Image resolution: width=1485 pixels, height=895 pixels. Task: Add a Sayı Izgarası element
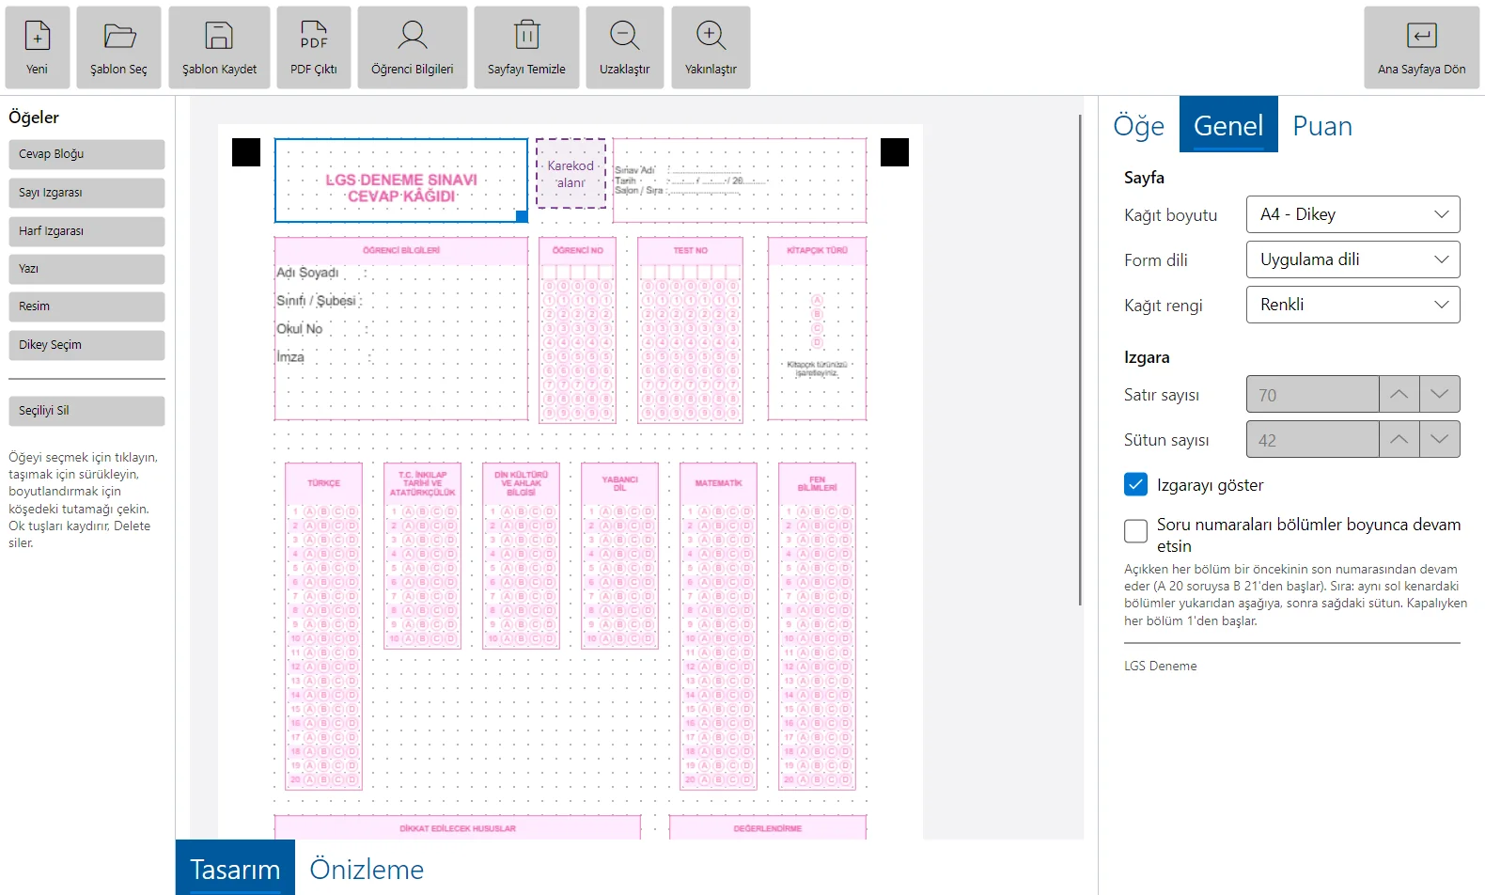86,193
